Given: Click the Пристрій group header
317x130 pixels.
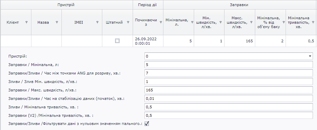Looking at the screenshot, I should coord(67,5).
